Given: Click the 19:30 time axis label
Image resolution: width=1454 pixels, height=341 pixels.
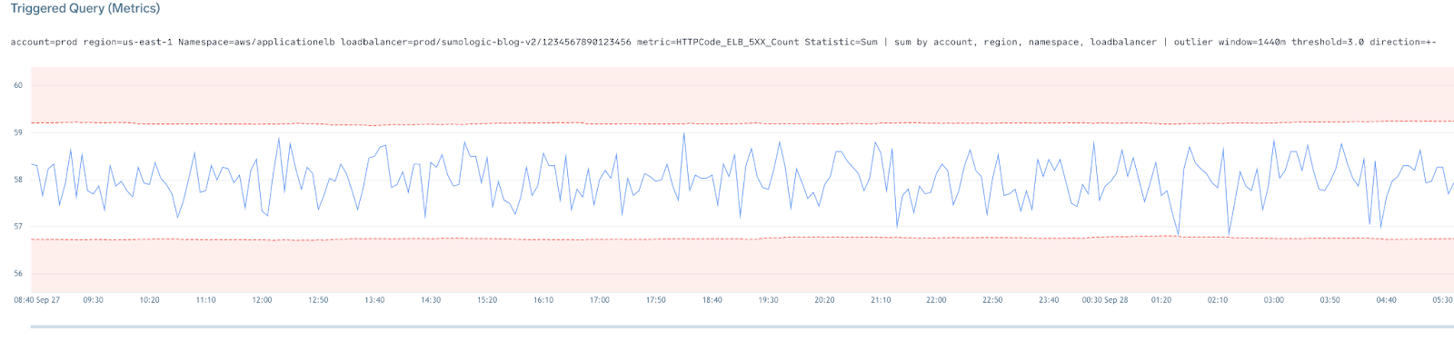Looking at the screenshot, I should point(769,300).
